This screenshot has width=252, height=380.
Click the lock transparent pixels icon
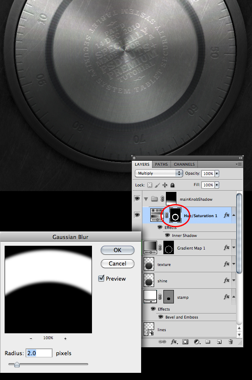coord(150,185)
